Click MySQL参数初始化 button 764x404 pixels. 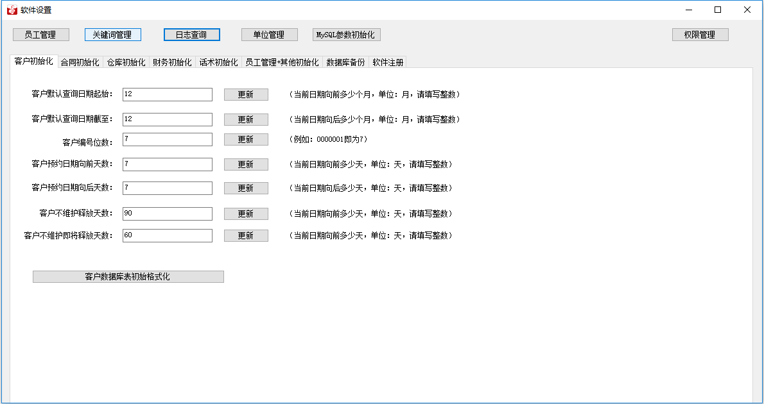click(x=347, y=35)
